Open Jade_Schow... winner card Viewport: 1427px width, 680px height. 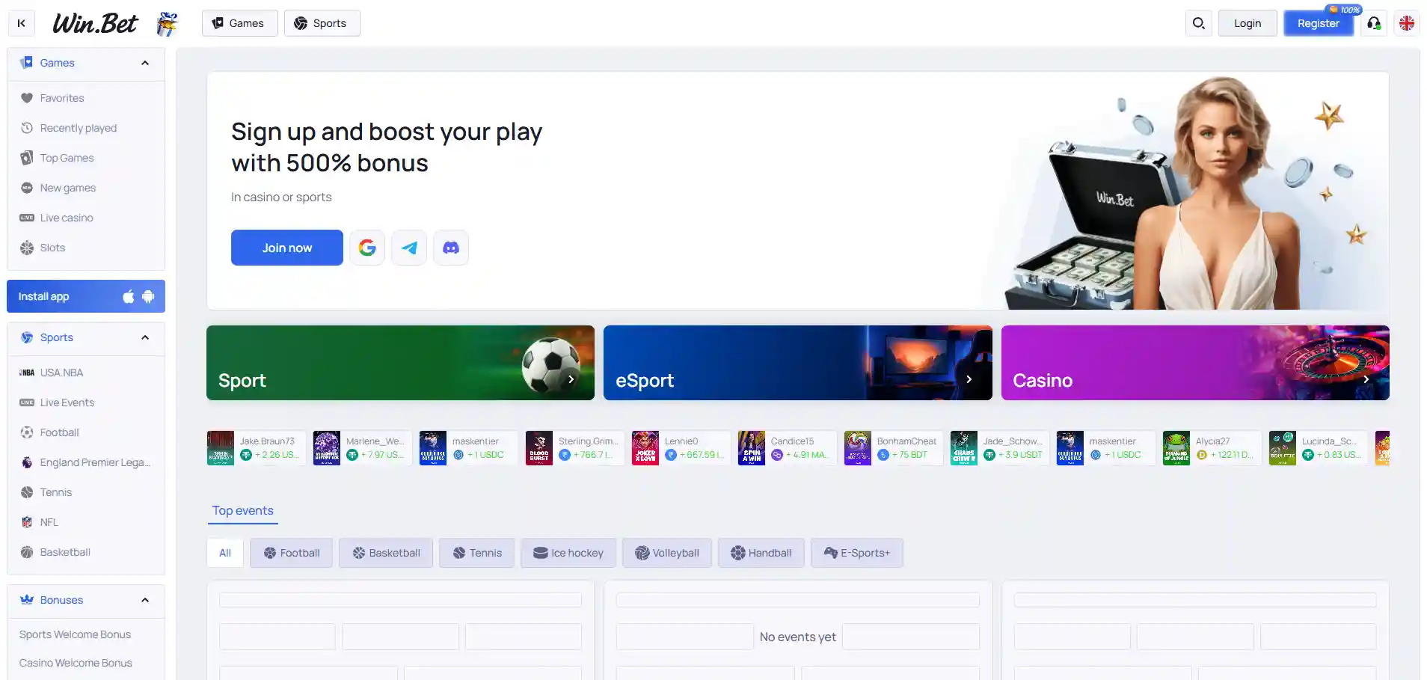tap(999, 448)
